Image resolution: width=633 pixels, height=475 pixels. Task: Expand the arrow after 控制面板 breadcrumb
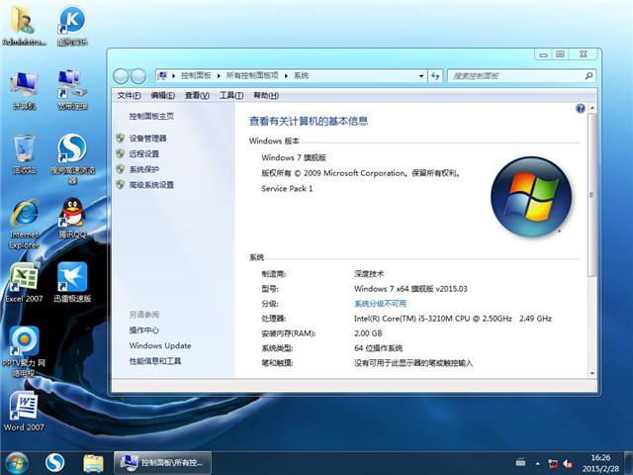pyautogui.click(x=219, y=76)
